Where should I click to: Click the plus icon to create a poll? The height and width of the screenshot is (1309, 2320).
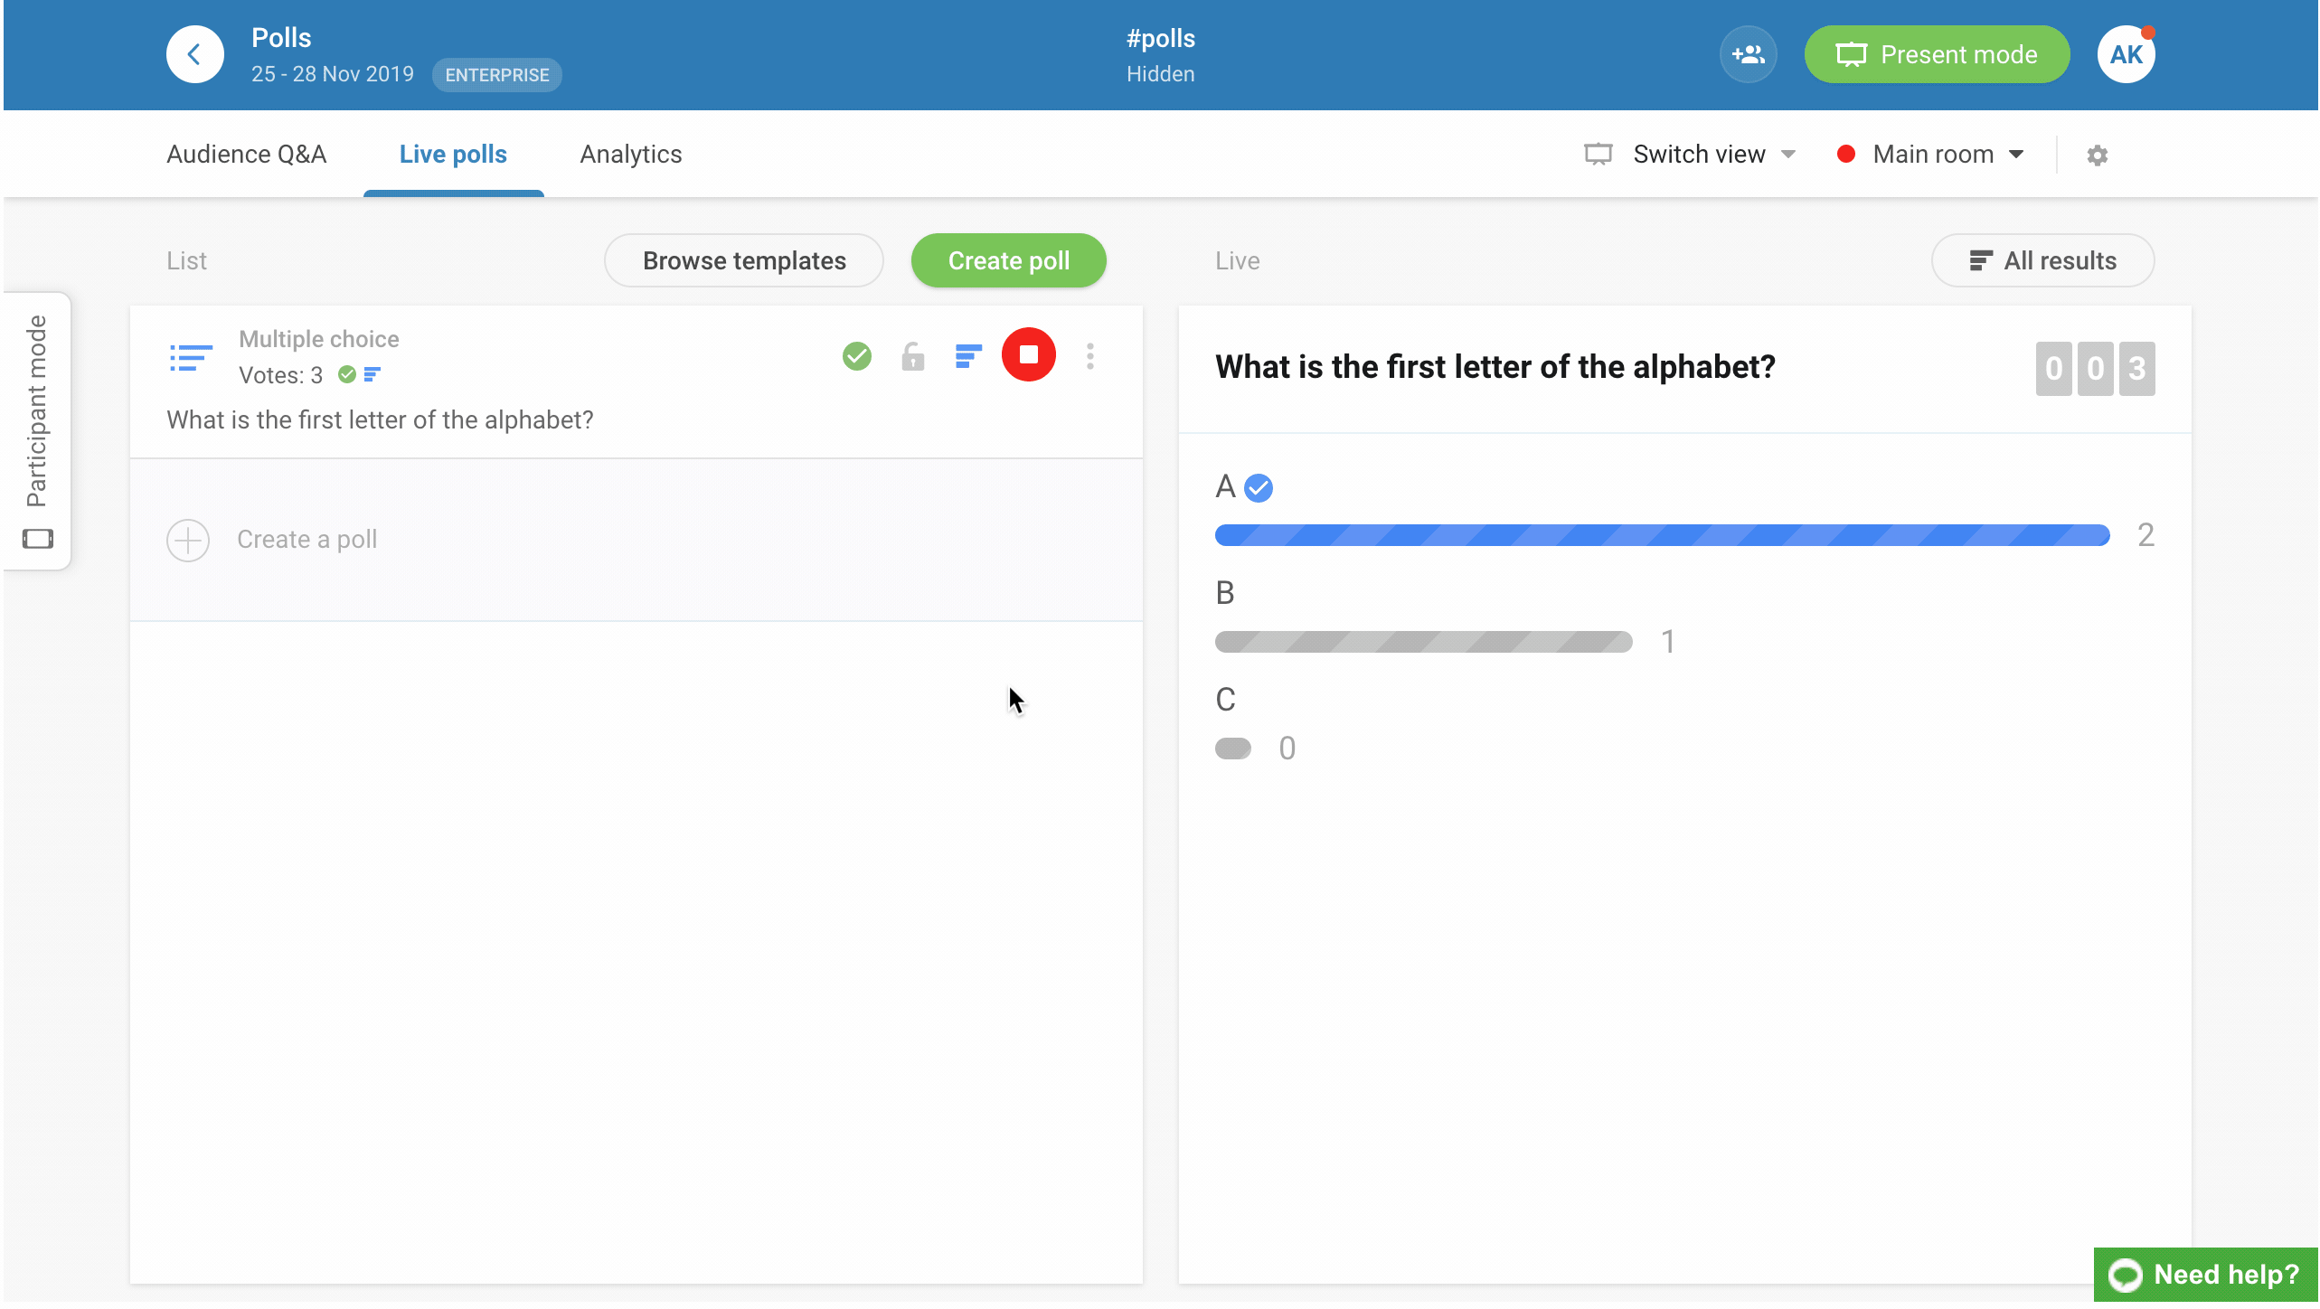point(187,540)
